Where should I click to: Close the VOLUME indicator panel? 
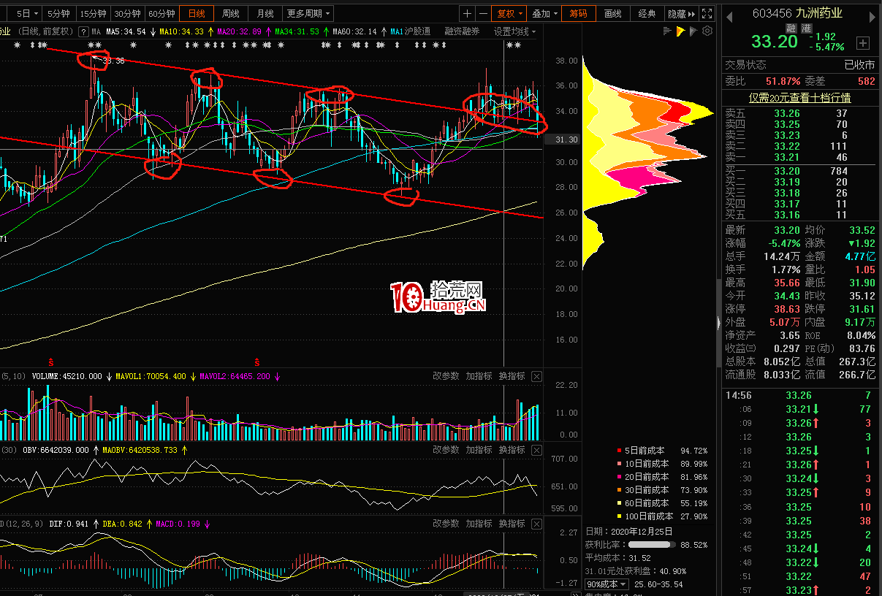tap(536, 376)
